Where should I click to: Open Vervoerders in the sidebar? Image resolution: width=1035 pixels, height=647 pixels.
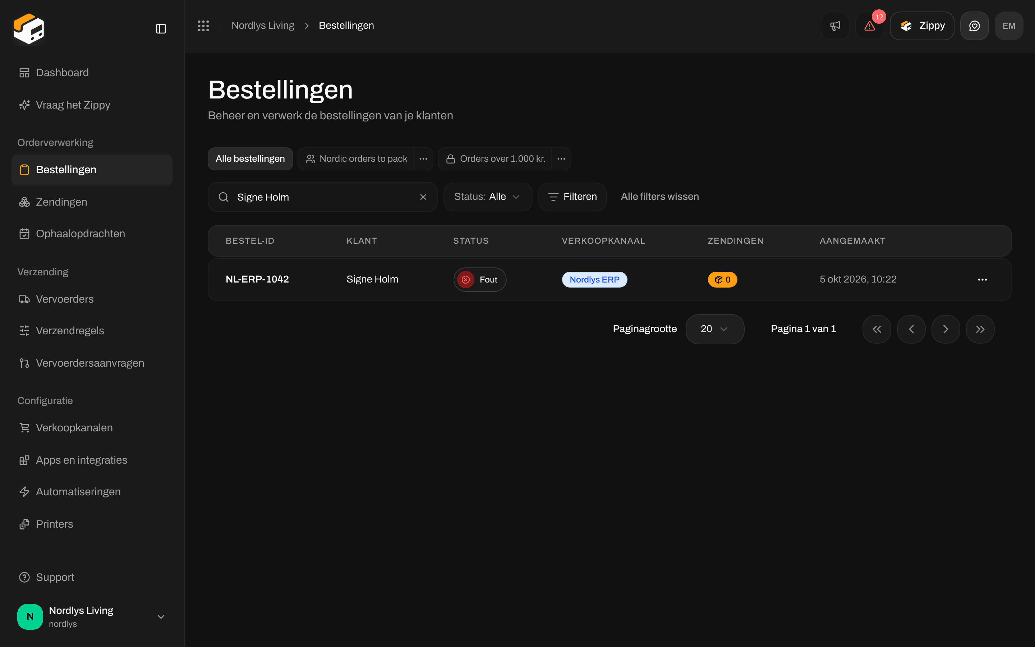pos(92,299)
